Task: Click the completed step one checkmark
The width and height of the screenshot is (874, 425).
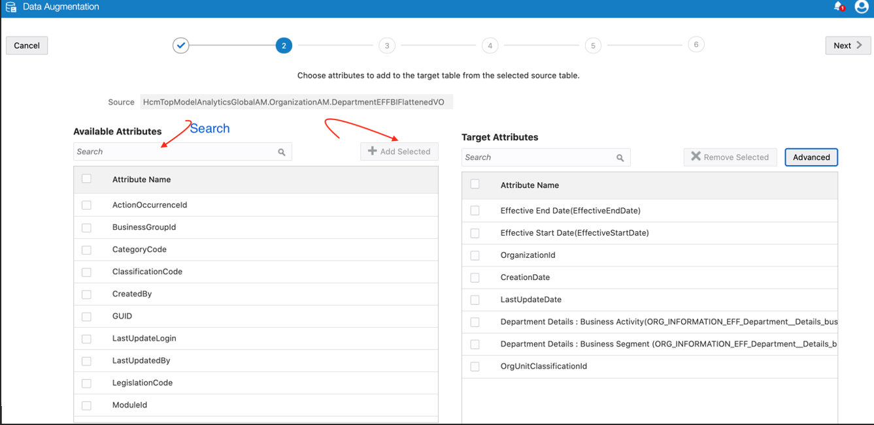Action: (181, 46)
